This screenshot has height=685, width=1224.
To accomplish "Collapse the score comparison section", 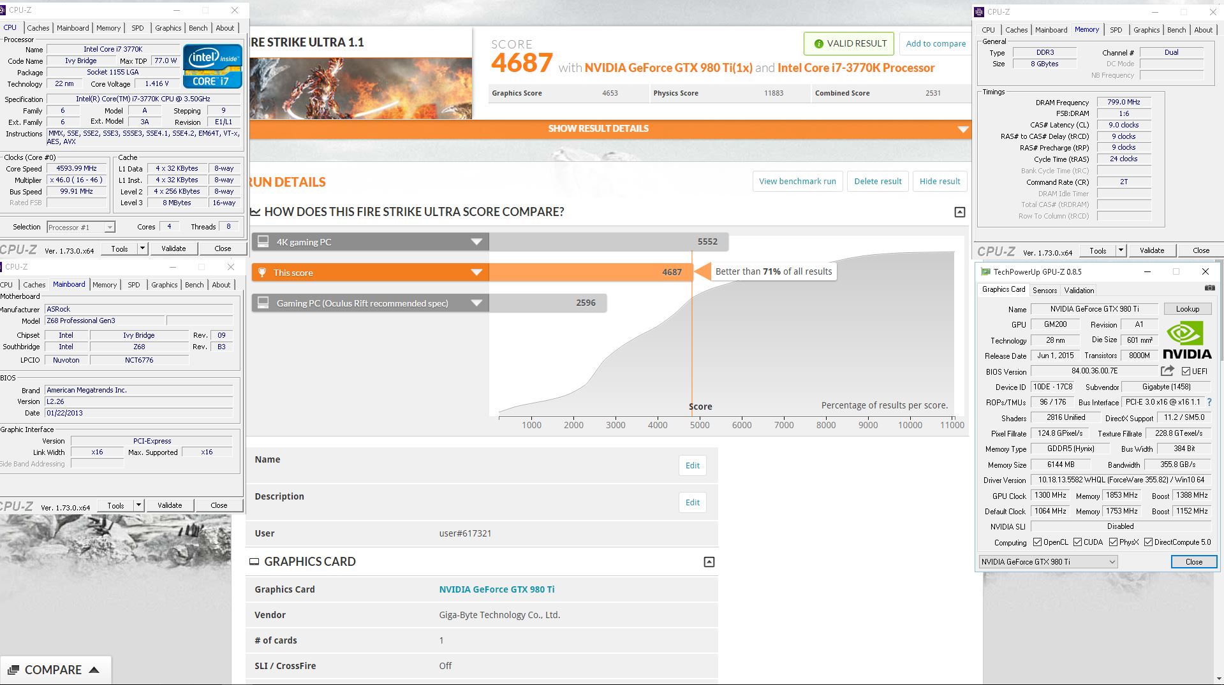I will (960, 212).
